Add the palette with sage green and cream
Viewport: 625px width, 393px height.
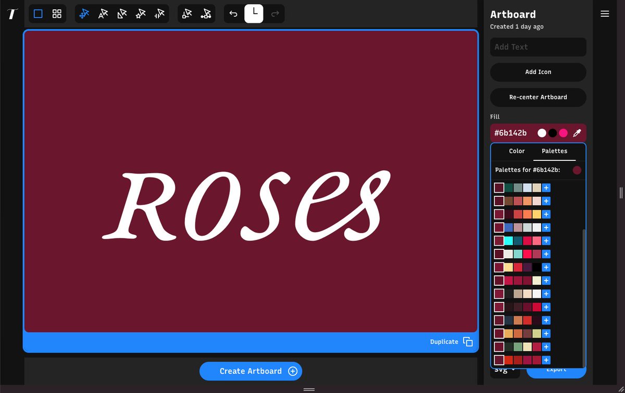546,347
